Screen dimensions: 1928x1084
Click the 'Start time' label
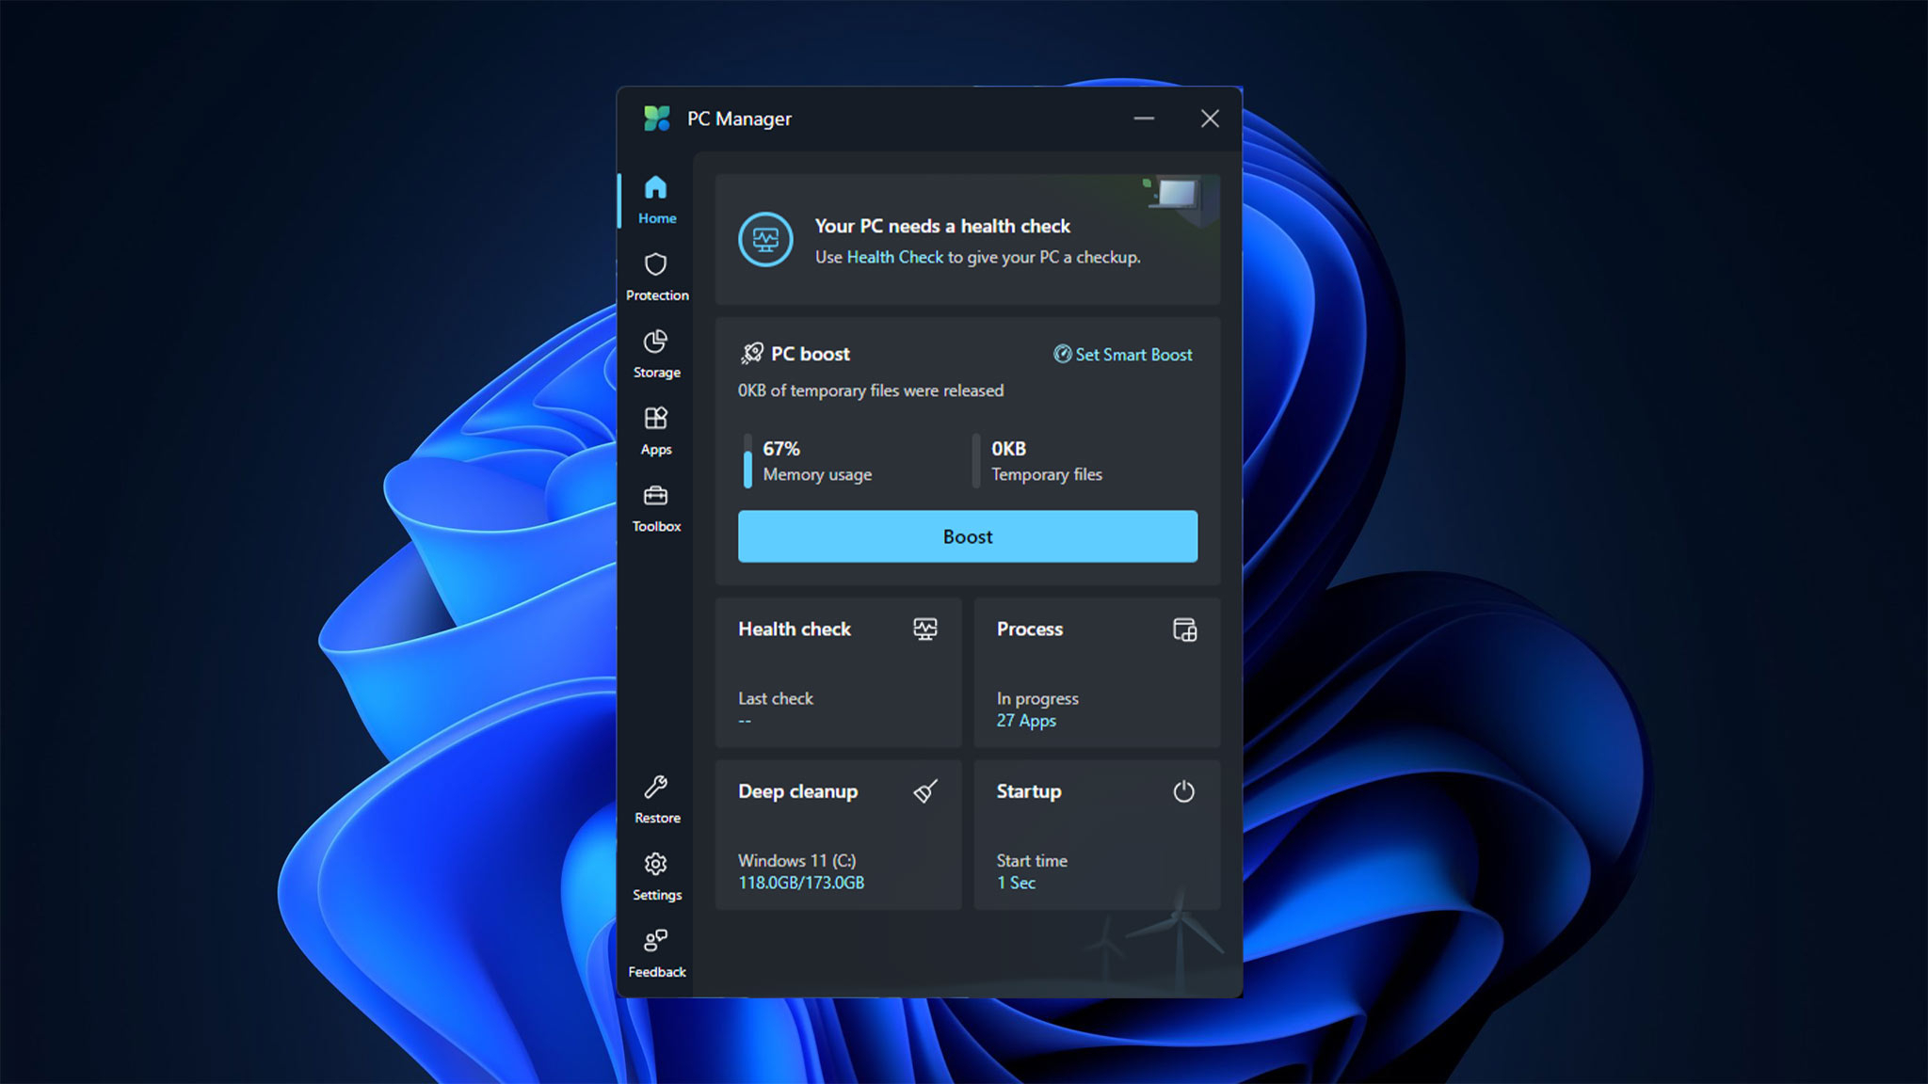tap(1032, 861)
